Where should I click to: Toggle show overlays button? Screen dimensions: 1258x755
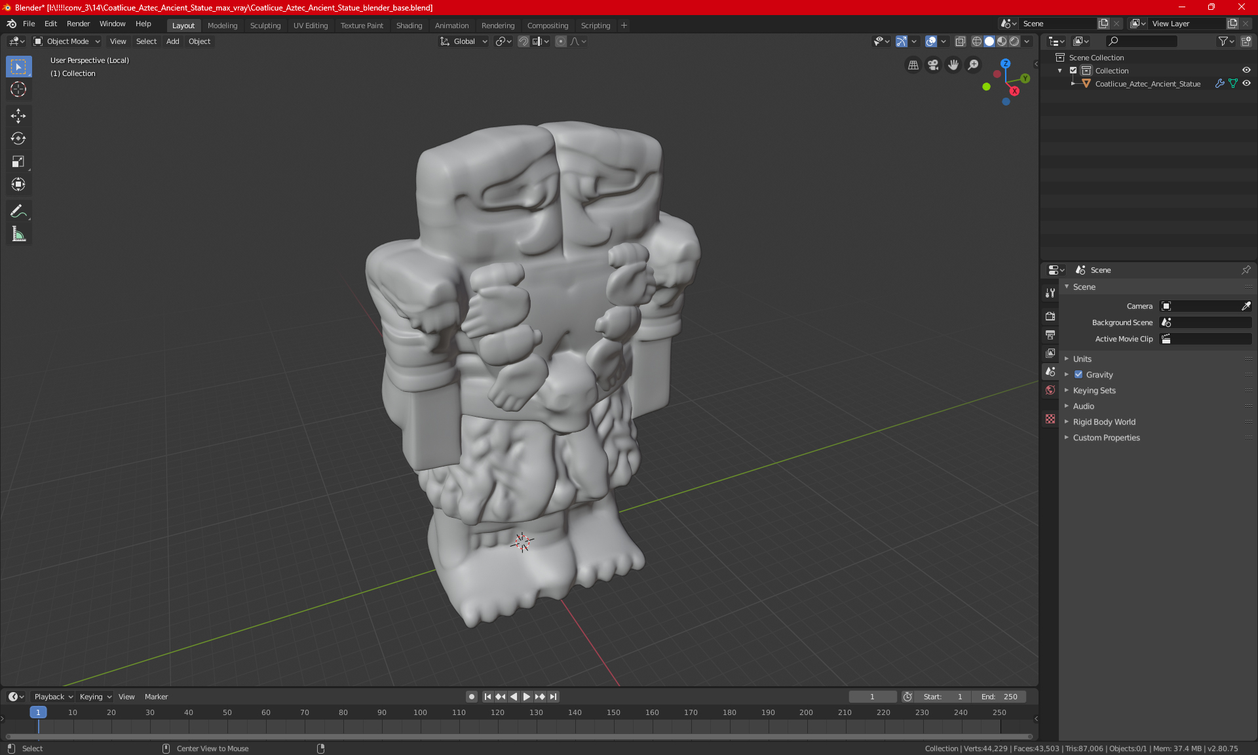(931, 41)
